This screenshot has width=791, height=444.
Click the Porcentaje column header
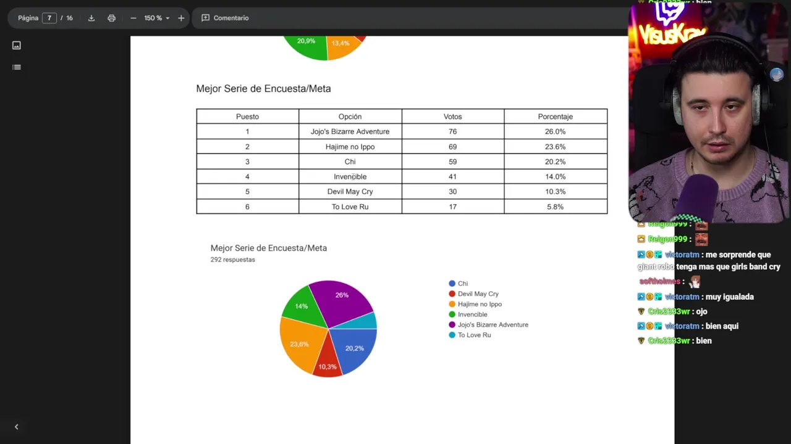[555, 117]
